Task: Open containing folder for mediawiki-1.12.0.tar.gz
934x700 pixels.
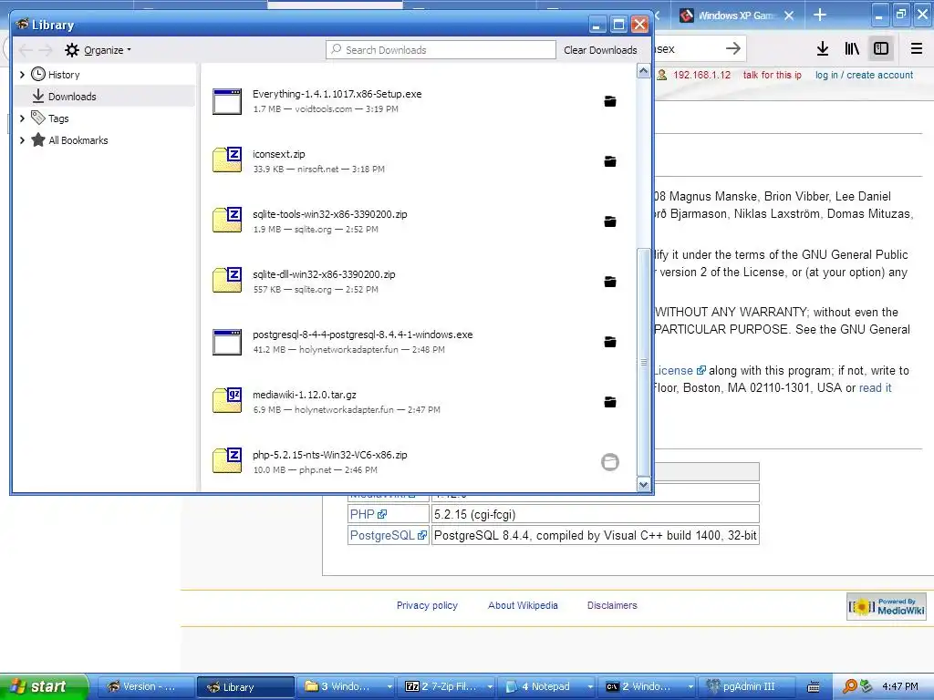Action: (610, 402)
